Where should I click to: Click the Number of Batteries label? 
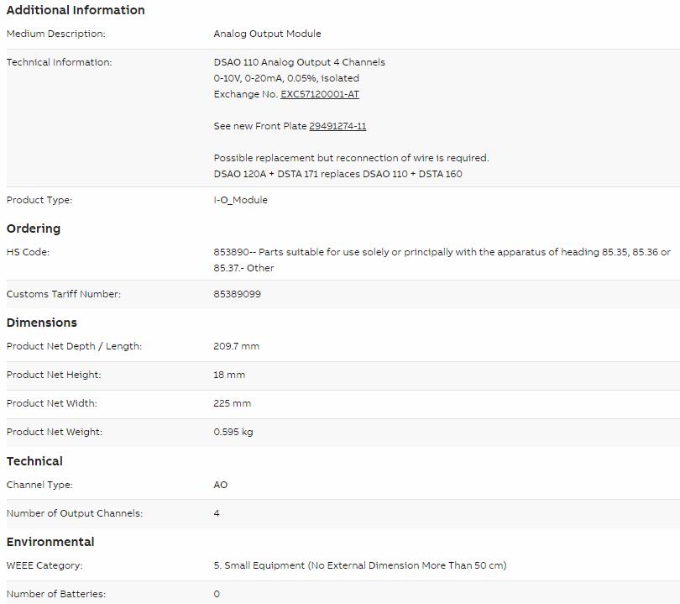(56, 594)
